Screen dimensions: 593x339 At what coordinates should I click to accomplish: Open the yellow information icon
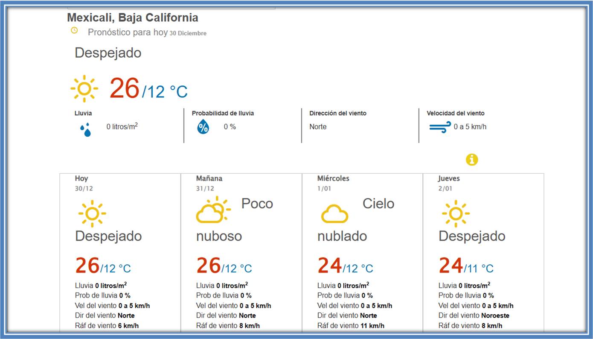point(471,160)
